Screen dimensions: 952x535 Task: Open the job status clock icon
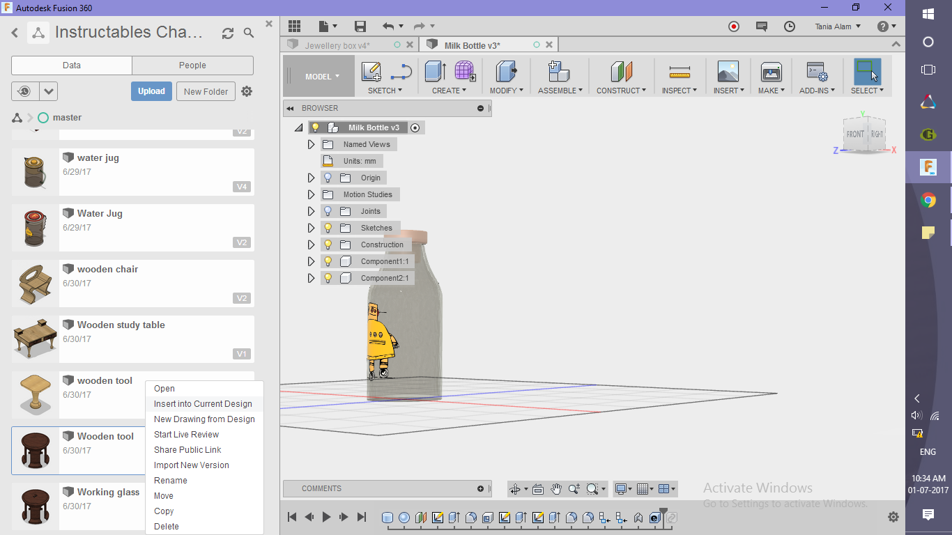[x=790, y=26]
